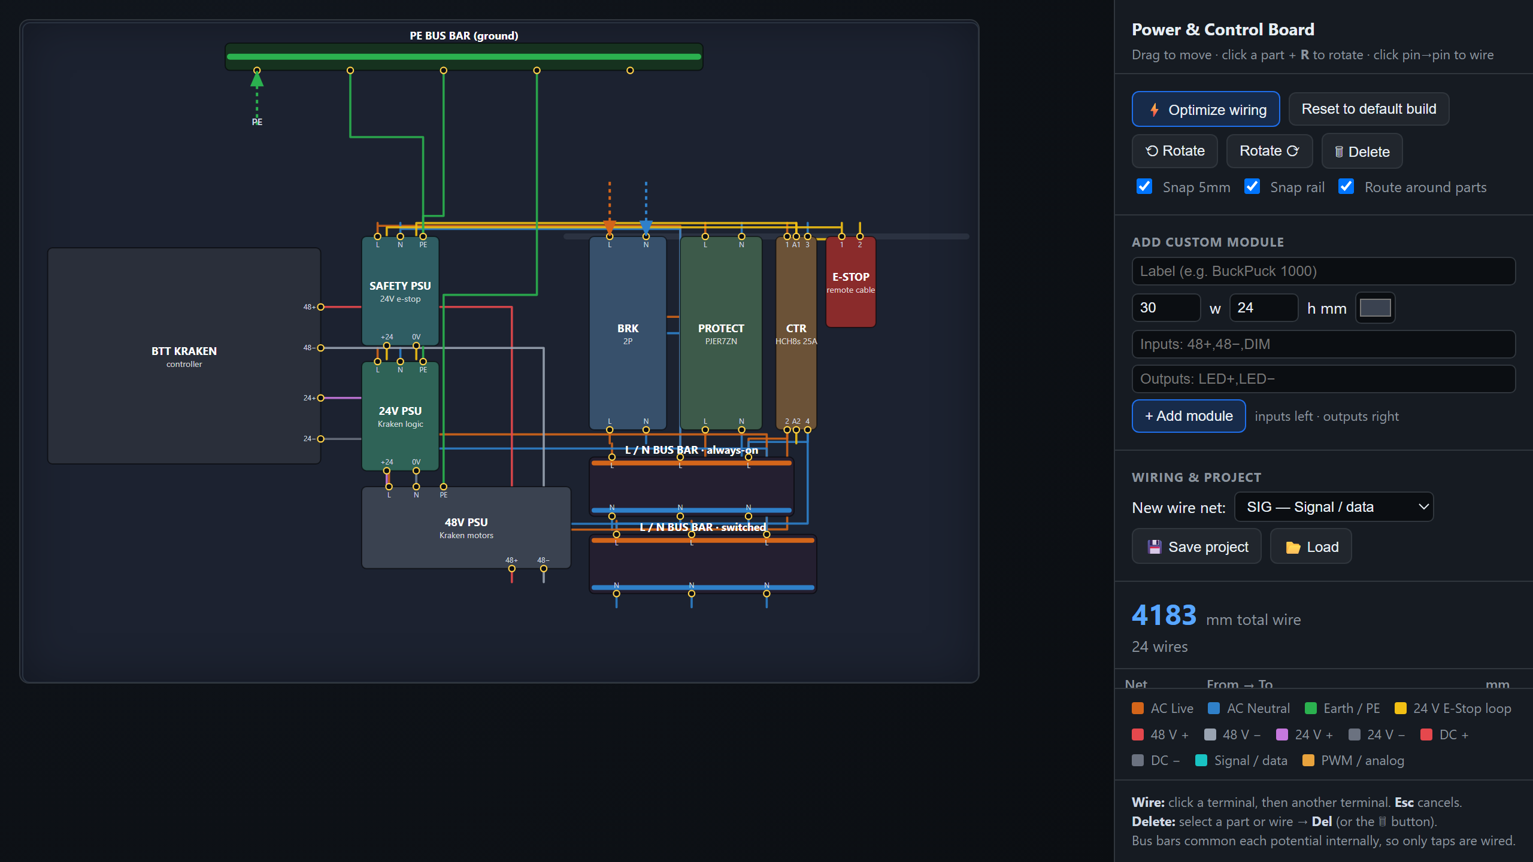Save project with floppy icon button
This screenshot has height=862, width=1533.
(x=1196, y=547)
